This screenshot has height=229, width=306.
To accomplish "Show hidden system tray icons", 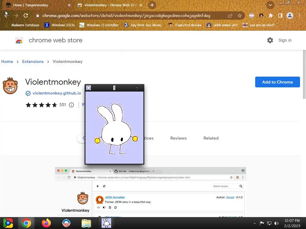I will click(255, 223).
